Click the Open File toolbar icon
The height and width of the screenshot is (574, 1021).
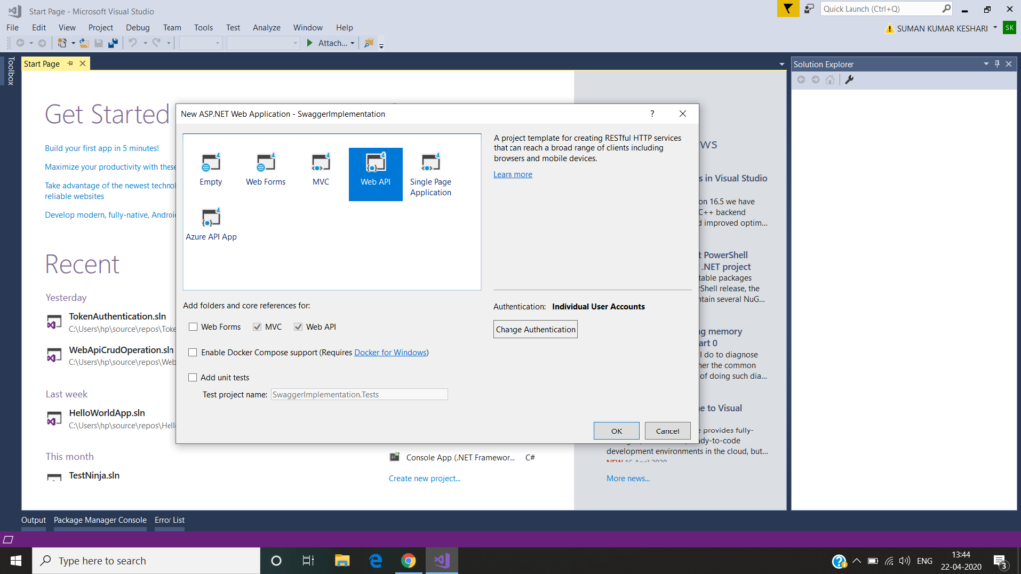[x=84, y=43]
